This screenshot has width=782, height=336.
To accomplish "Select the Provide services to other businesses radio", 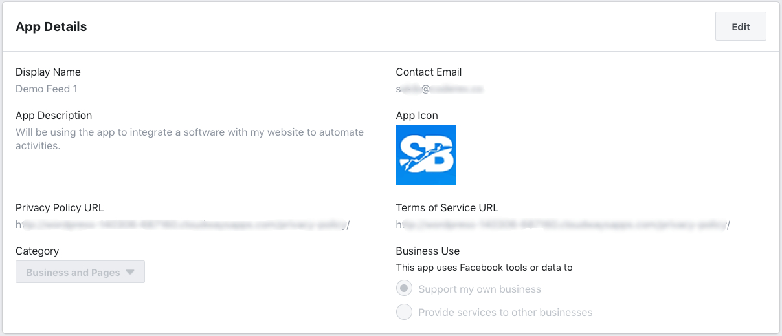I will [404, 312].
